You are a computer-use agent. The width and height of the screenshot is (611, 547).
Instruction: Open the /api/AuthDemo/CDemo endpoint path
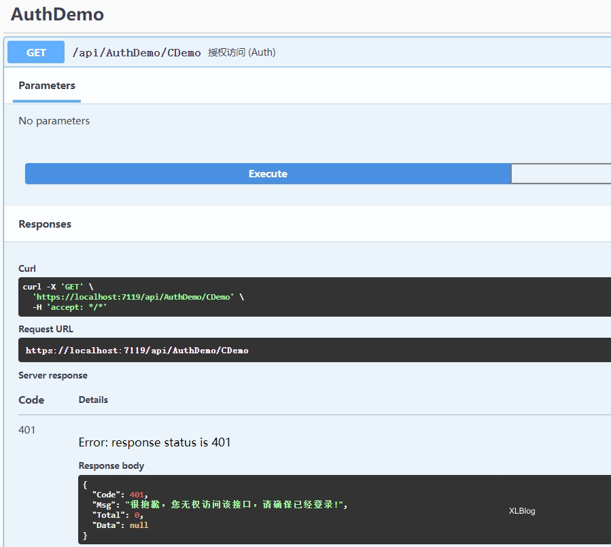click(137, 52)
